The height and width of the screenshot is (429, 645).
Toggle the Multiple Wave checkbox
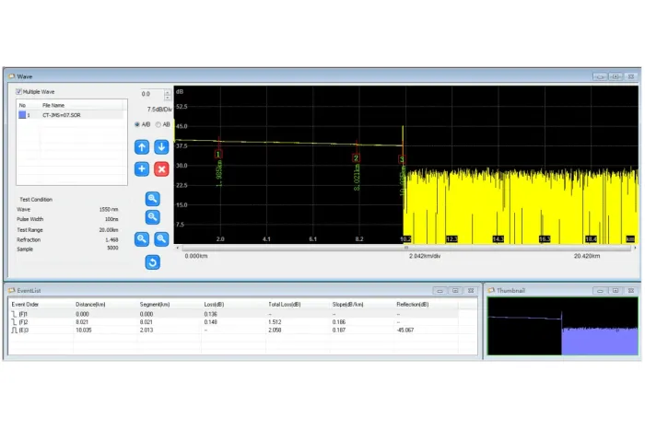18,92
